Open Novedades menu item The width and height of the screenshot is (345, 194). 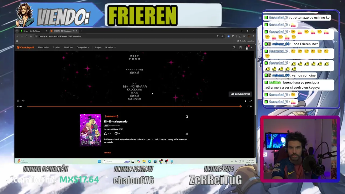click(43, 47)
